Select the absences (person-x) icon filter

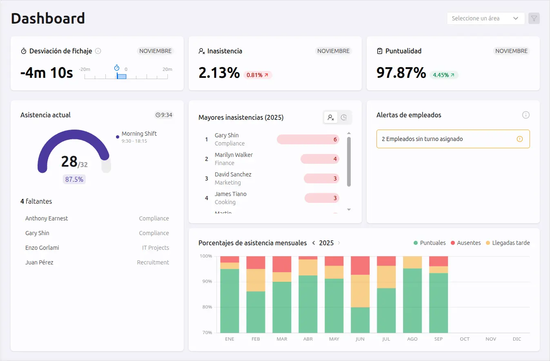click(x=331, y=117)
